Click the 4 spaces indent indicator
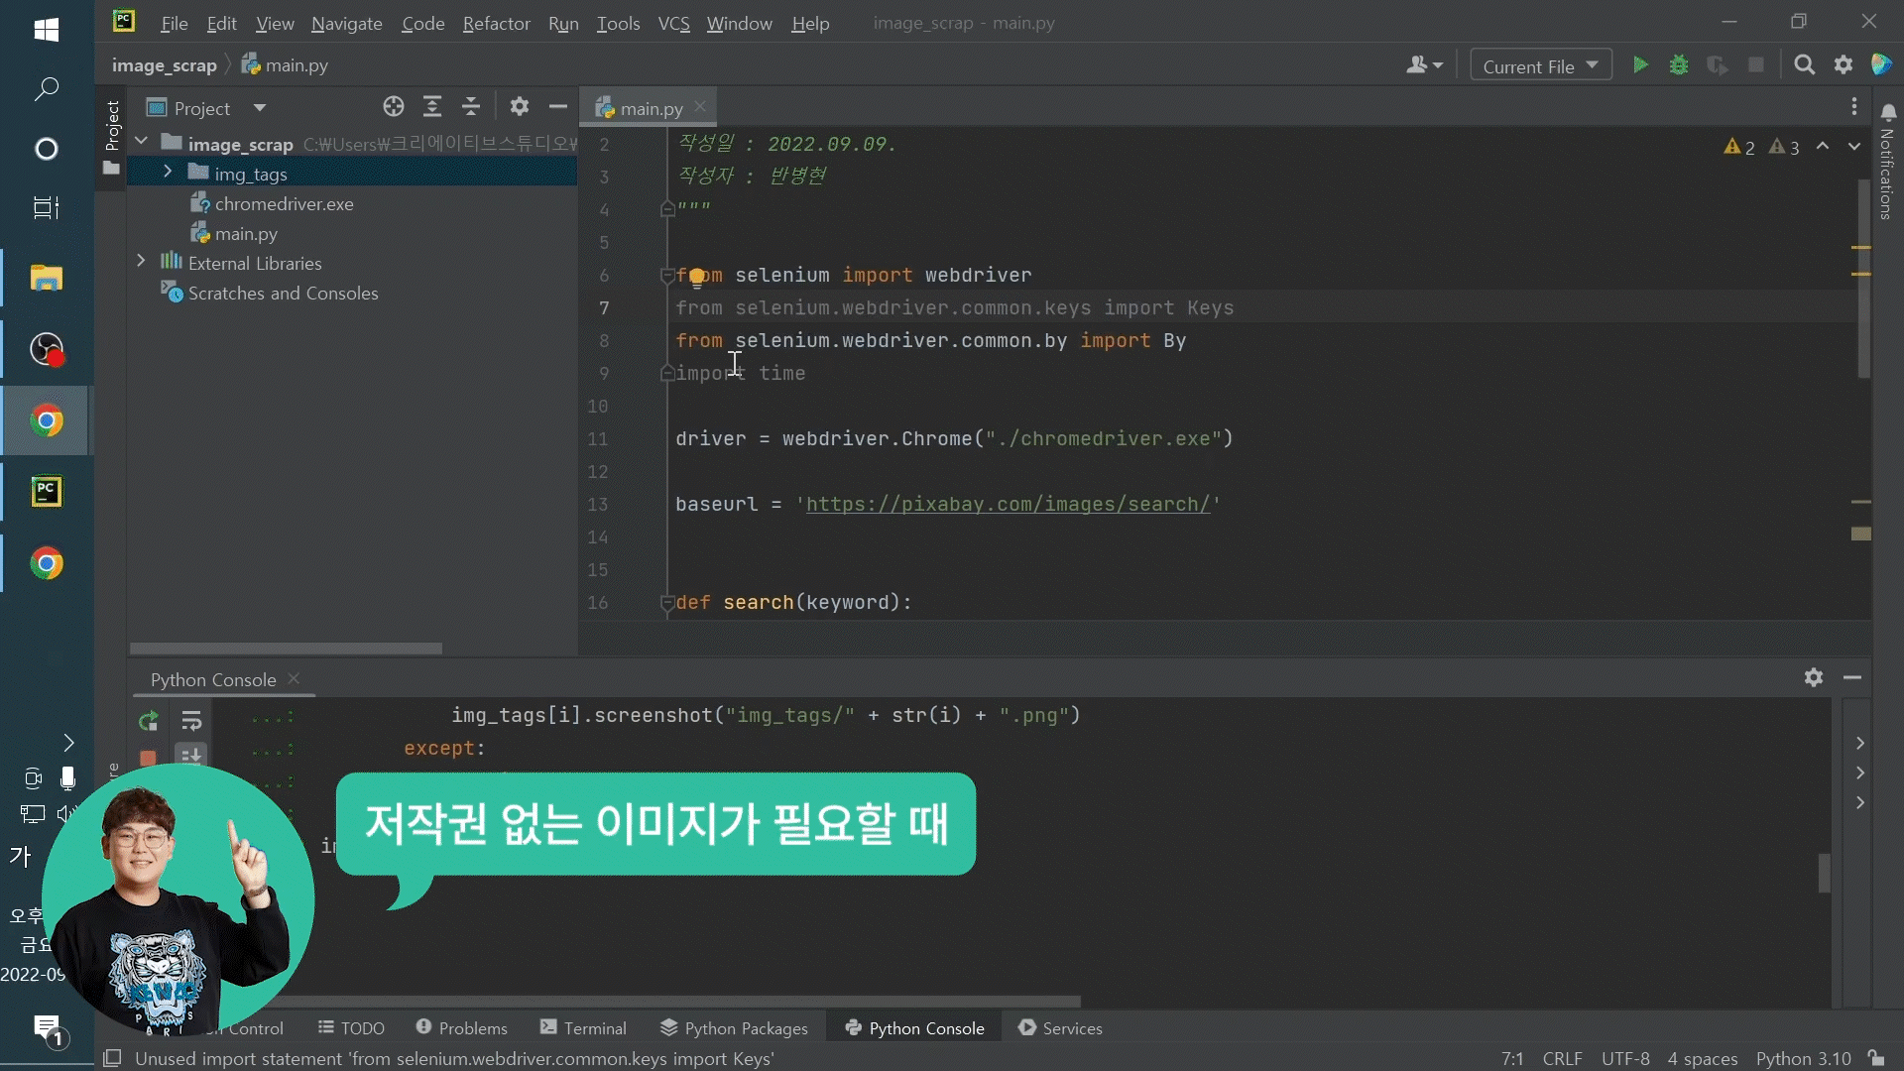Screen dimensions: 1904x1071 [x=1703, y=1058]
